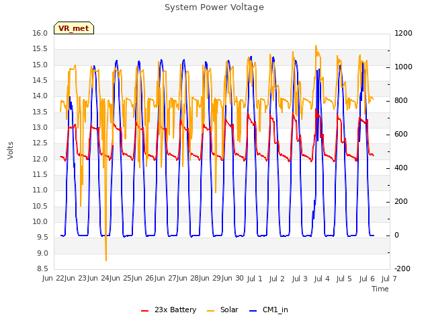Toggle the 23x Battery legend entry
430x323 pixels.
[169, 310]
